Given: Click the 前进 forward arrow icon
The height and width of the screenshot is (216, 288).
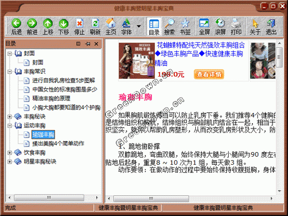Looking at the screenshot, I should 32,24.
